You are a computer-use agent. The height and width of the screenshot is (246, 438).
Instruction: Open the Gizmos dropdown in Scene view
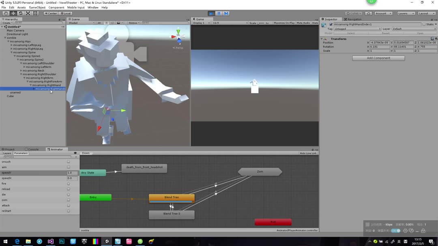[x=133, y=23]
